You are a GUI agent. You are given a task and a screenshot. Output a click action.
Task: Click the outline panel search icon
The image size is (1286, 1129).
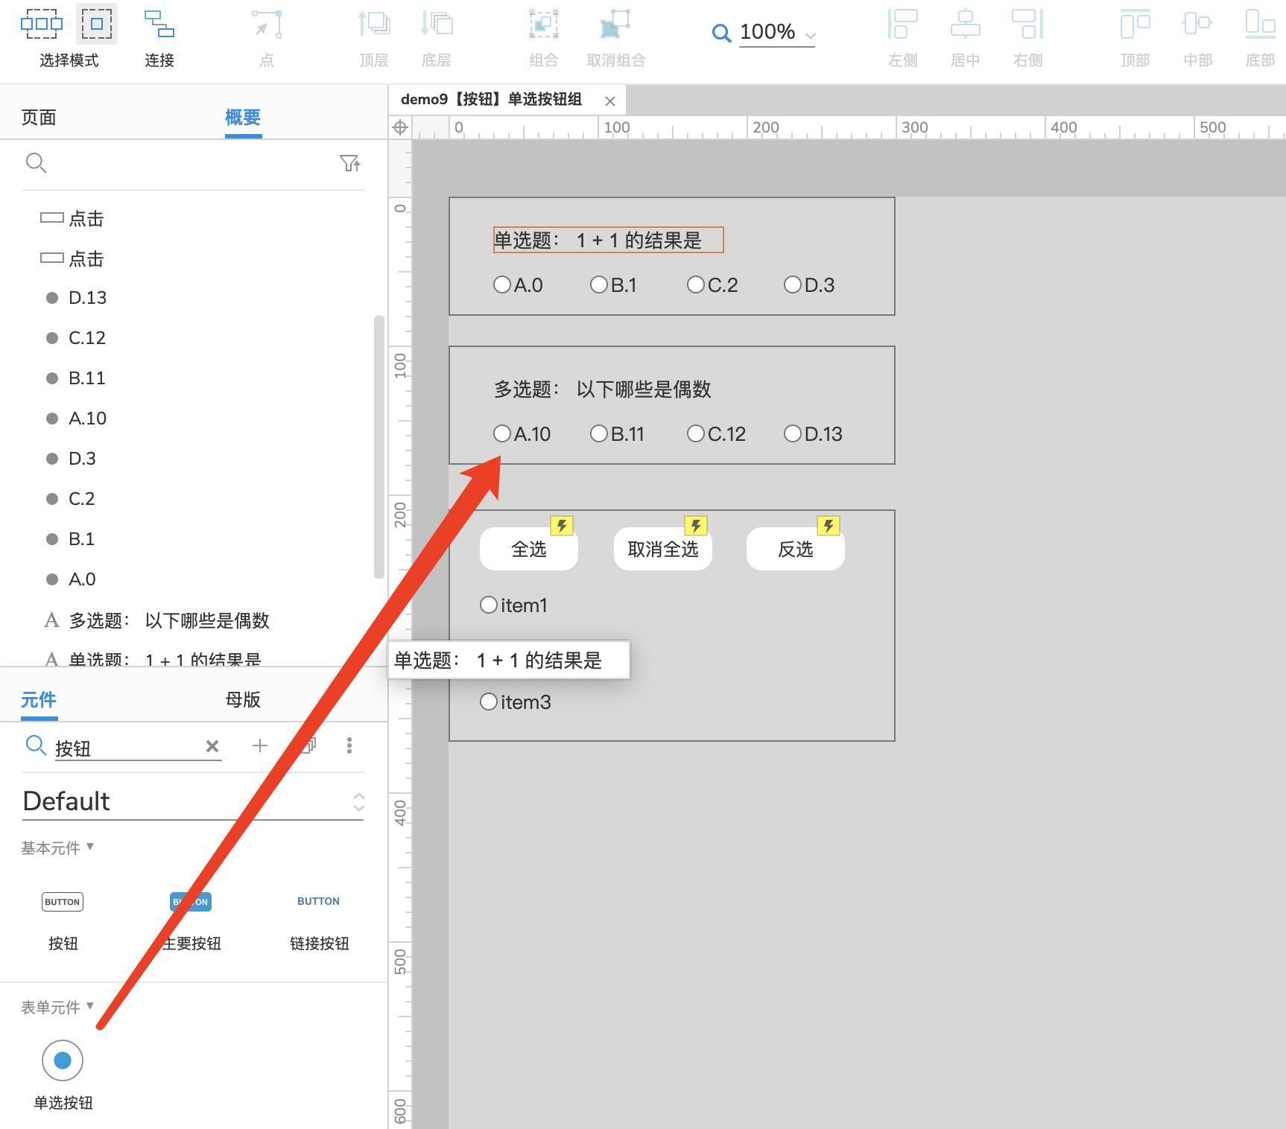coord(36,163)
